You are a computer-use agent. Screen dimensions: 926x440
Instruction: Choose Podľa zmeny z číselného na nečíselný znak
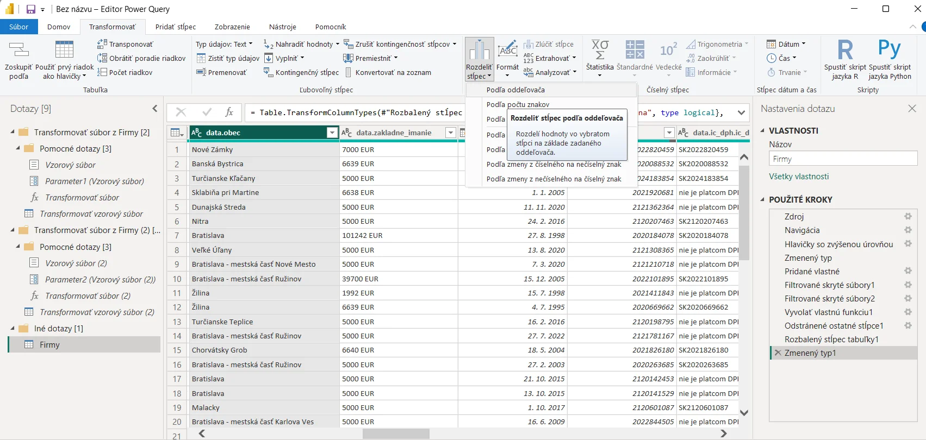click(x=552, y=164)
